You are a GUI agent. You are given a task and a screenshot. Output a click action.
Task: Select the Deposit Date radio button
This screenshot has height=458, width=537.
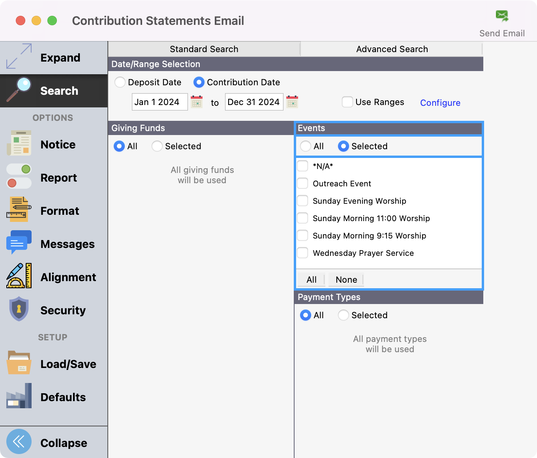[120, 82]
